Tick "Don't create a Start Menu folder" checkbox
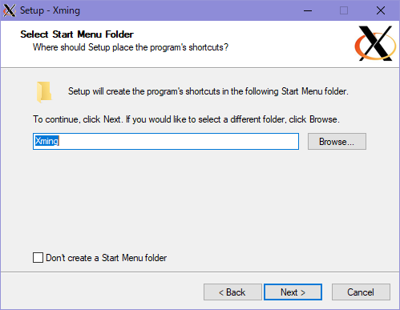The image size is (400, 310). tap(38, 258)
